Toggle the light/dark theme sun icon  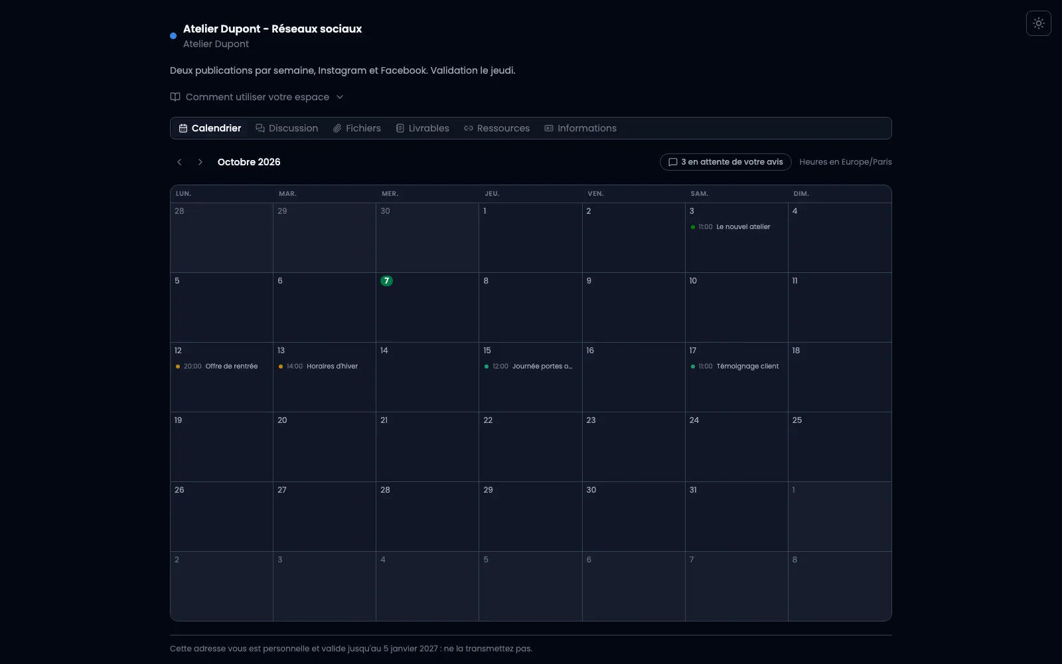pyautogui.click(x=1039, y=23)
